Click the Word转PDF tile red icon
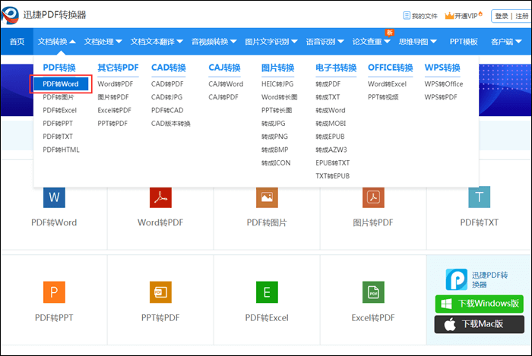 click(x=160, y=197)
